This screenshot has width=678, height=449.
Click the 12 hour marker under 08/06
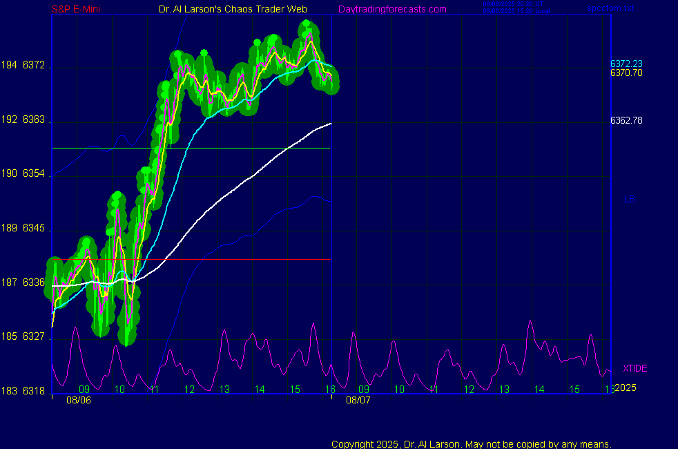coord(190,390)
